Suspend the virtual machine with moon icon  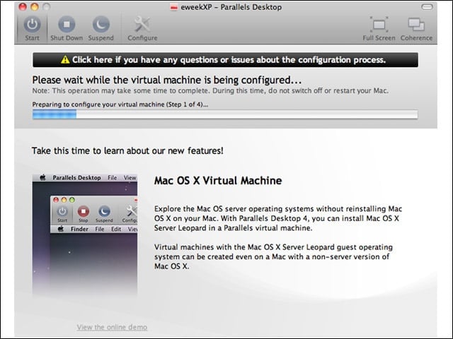coord(101,25)
